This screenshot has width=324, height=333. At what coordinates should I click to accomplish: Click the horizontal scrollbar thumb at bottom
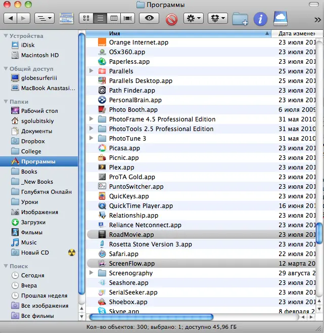[151, 317]
